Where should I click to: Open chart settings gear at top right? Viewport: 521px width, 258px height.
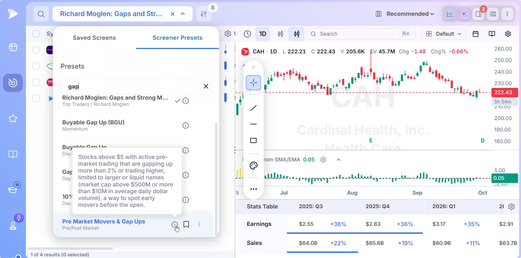508,34
